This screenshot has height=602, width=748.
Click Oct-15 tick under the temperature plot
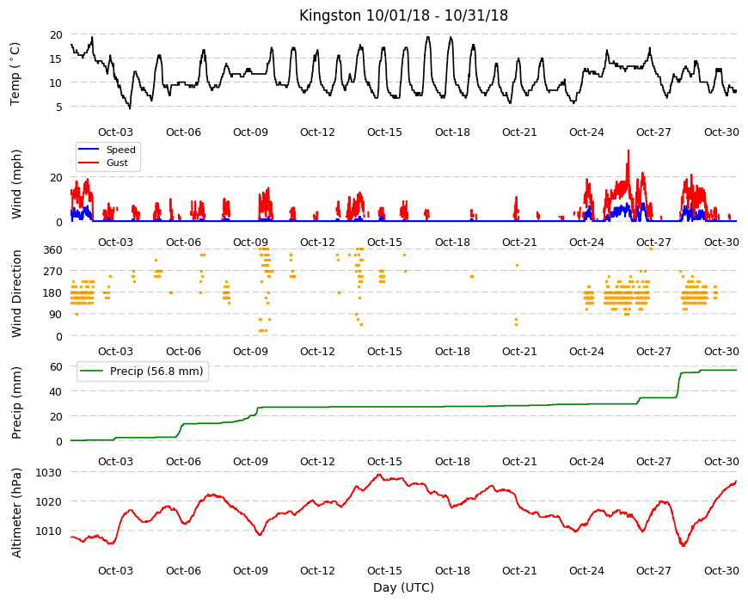tap(384, 132)
